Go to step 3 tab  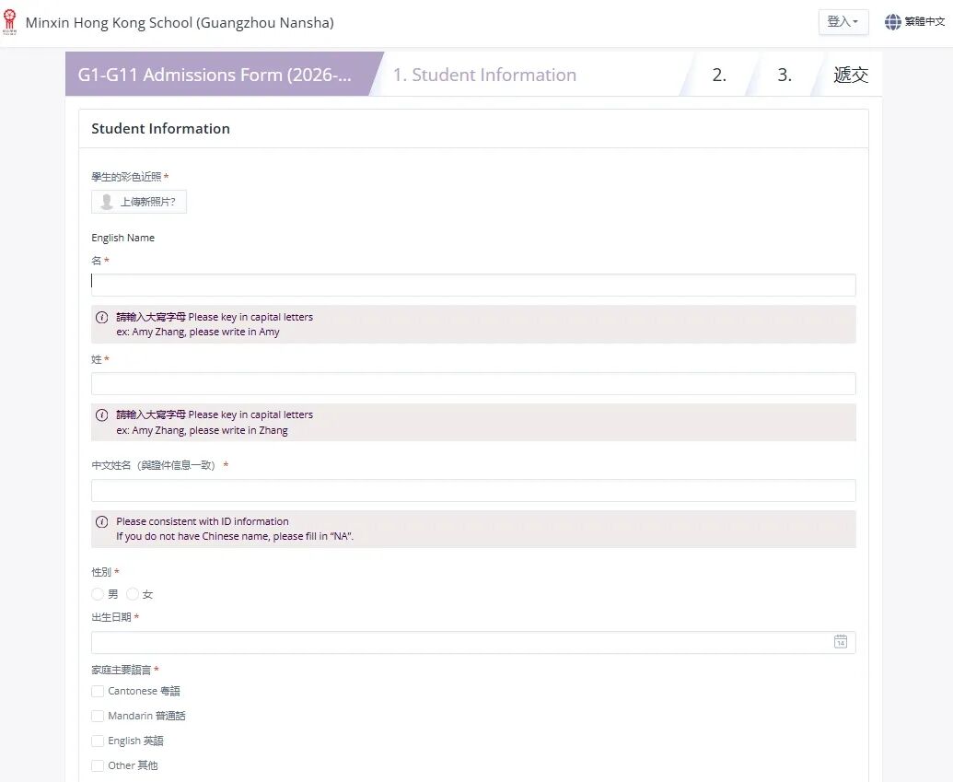784,76
